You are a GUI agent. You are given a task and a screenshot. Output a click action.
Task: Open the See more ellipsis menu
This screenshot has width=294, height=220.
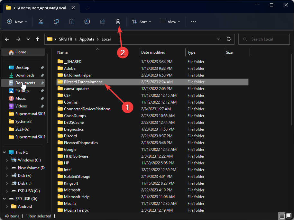[x=193, y=22]
